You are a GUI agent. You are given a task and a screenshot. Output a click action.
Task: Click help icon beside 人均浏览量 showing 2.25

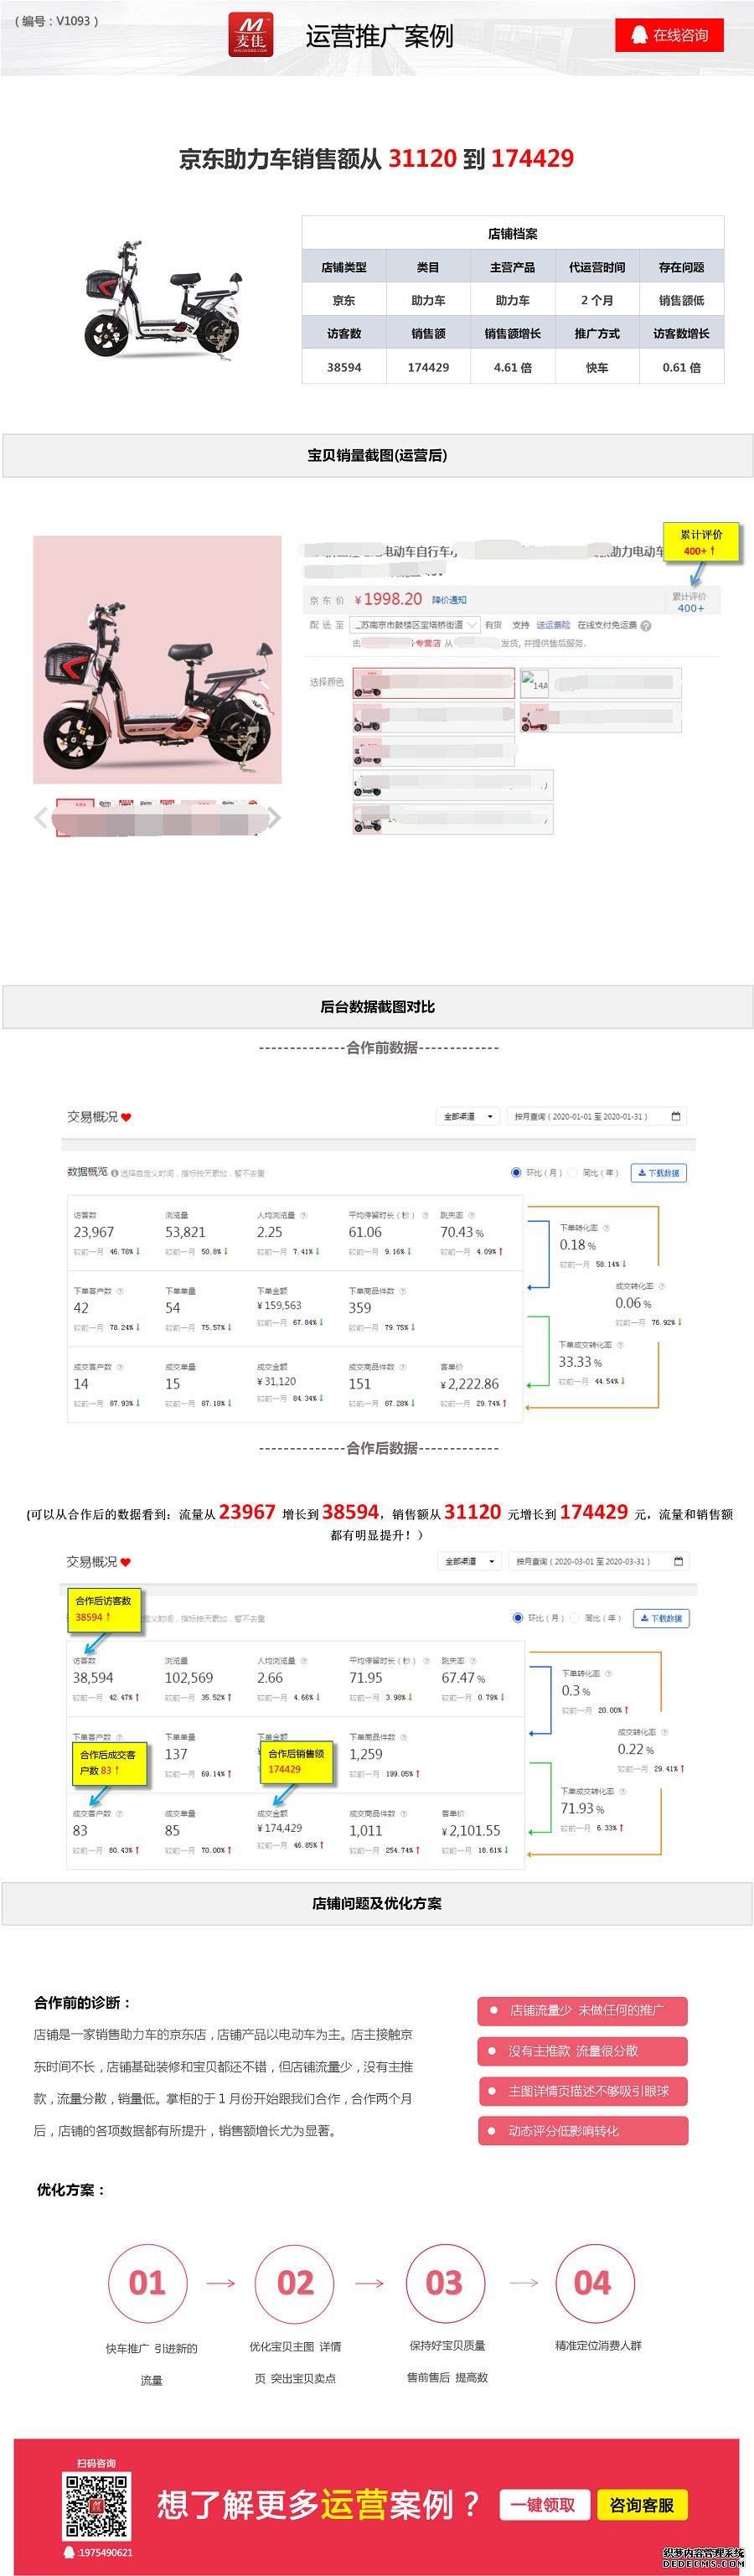(303, 1215)
